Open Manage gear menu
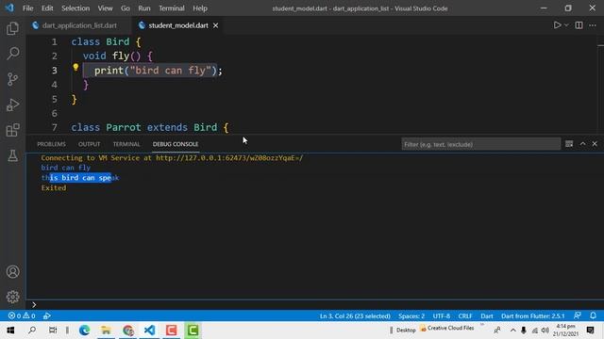This screenshot has width=604, height=339. [x=12, y=297]
